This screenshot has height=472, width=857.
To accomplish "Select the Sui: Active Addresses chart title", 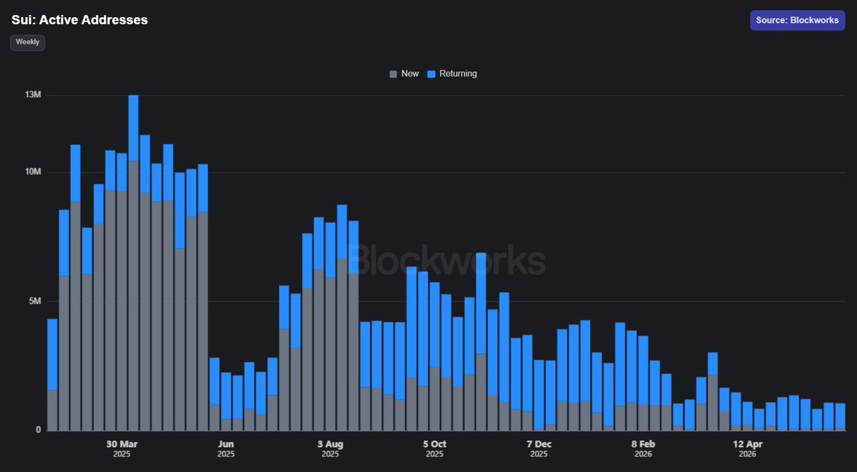I will [79, 20].
